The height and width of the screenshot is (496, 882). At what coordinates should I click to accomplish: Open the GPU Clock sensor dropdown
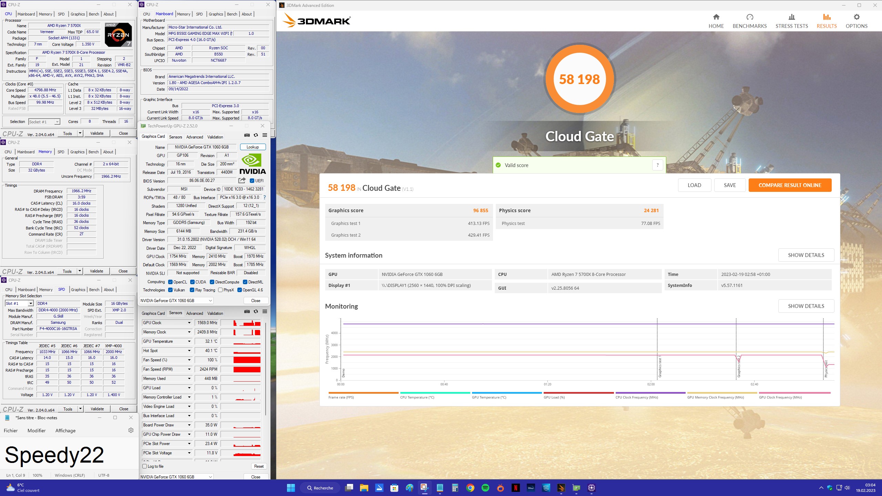pos(189,323)
